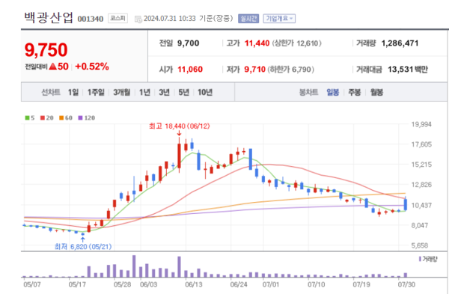
Task: Click the purple 120-day moving average legend
Action: 87,117
